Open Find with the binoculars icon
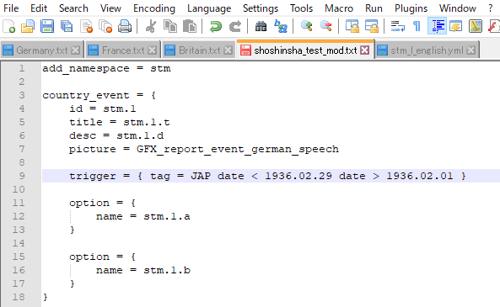The width and height of the screenshot is (500, 307). pos(261,26)
